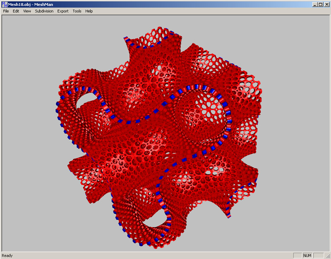Image resolution: width=331 pixels, height=259 pixels.
Task: Click the NUM indicator in status bar
Action: 307,256
